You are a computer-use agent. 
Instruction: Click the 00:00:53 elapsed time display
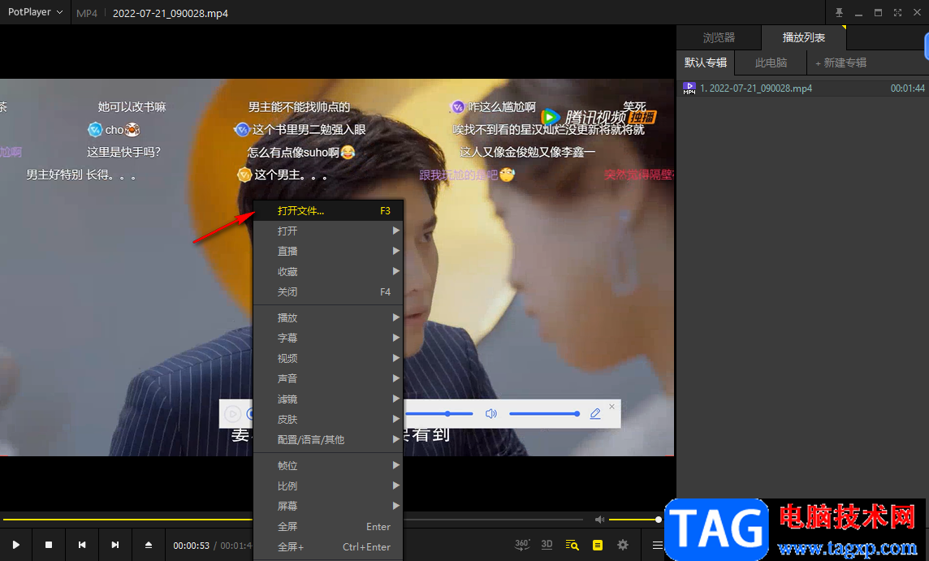[192, 546]
